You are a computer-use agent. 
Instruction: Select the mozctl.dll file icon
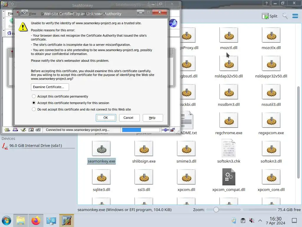(229, 35)
